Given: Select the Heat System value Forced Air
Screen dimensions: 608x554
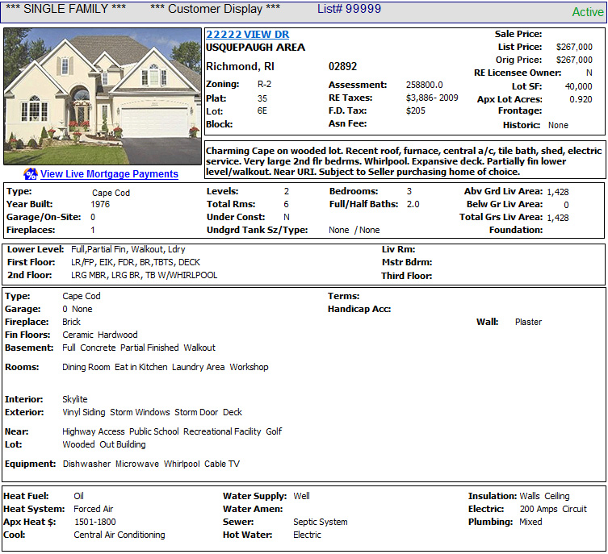Looking at the screenshot, I should click(x=94, y=509).
